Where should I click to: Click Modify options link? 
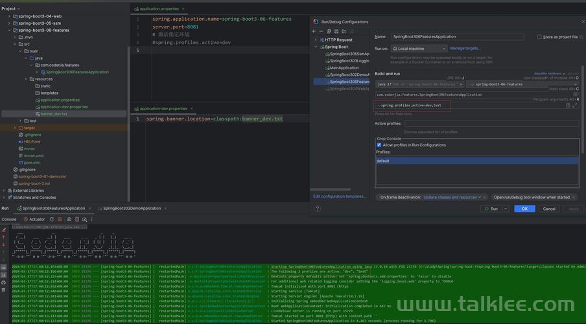[550, 74]
